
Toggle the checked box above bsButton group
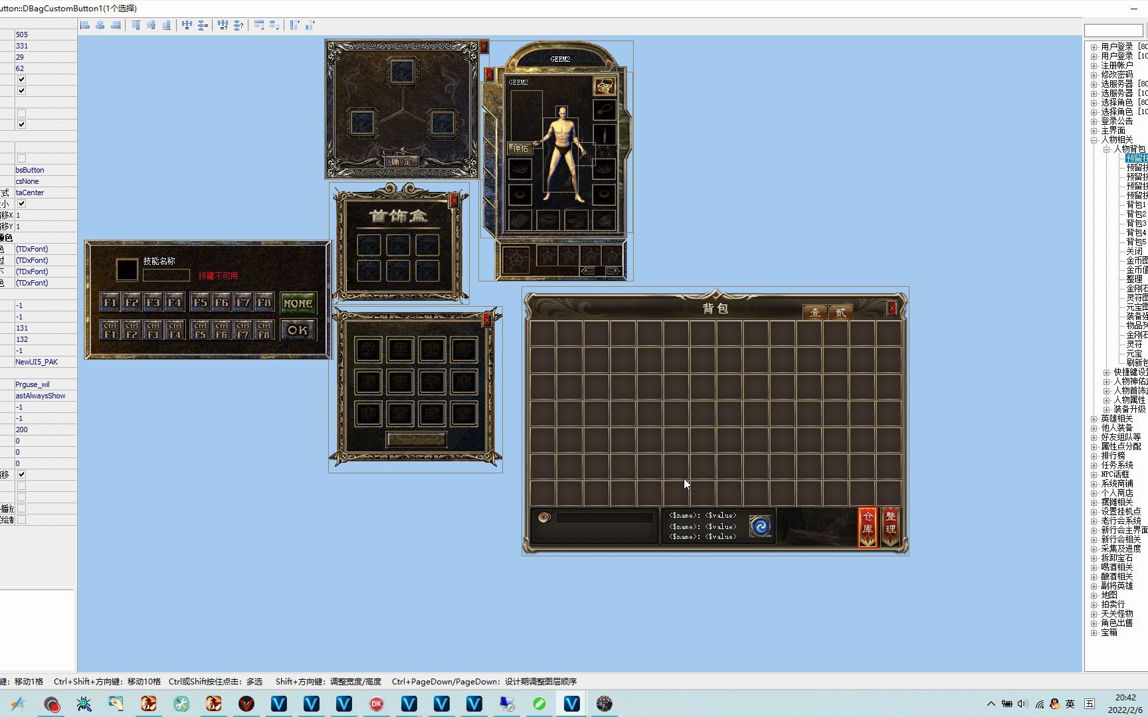pos(21,124)
